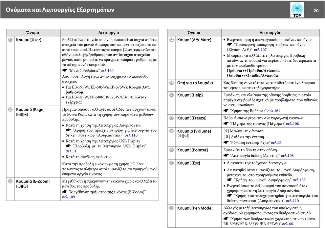Click the circled number 18 marker

[x=172, y=131]
